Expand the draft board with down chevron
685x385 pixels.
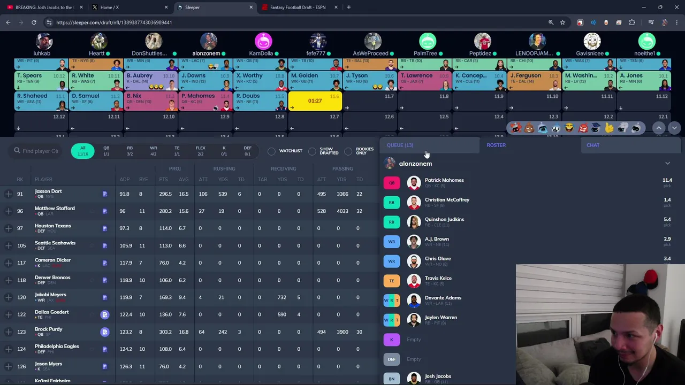tap(674, 128)
